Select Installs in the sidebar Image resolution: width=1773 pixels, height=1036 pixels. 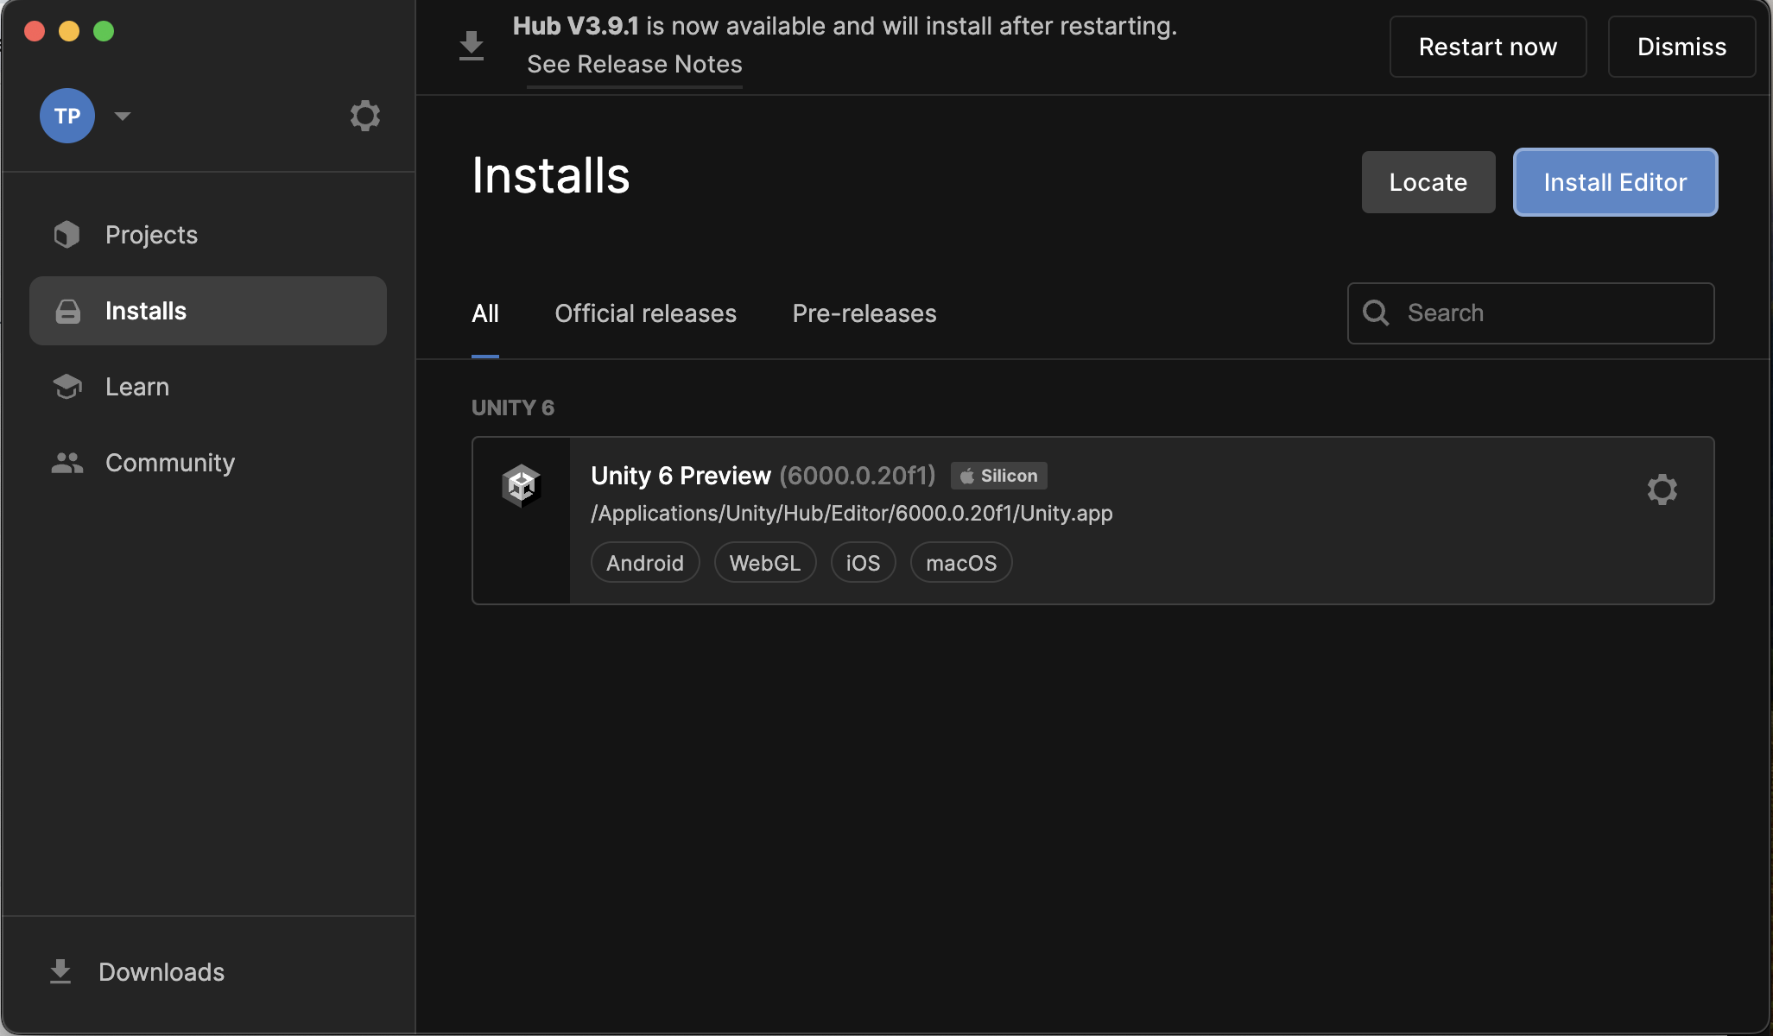coord(208,311)
